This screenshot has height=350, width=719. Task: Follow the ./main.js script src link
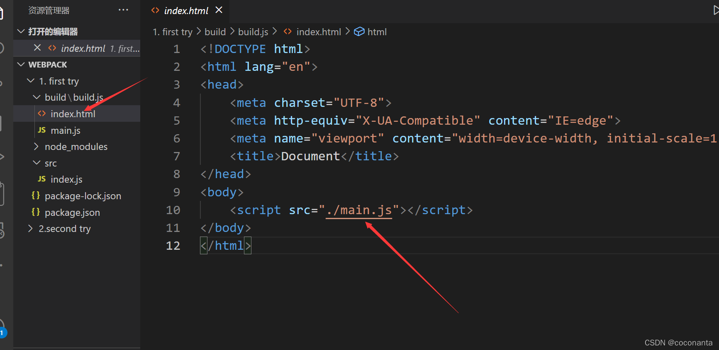pos(359,210)
